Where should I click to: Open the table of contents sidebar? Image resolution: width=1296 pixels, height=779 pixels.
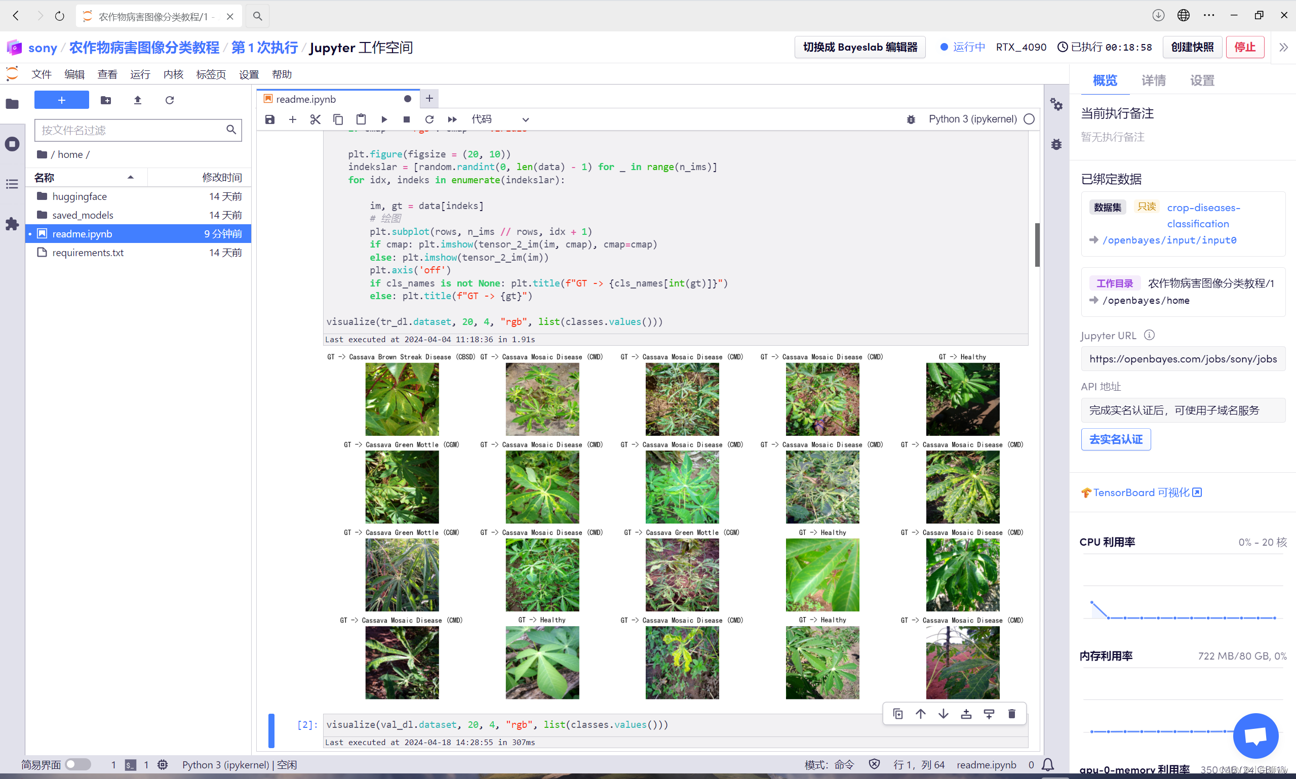[x=12, y=184]
